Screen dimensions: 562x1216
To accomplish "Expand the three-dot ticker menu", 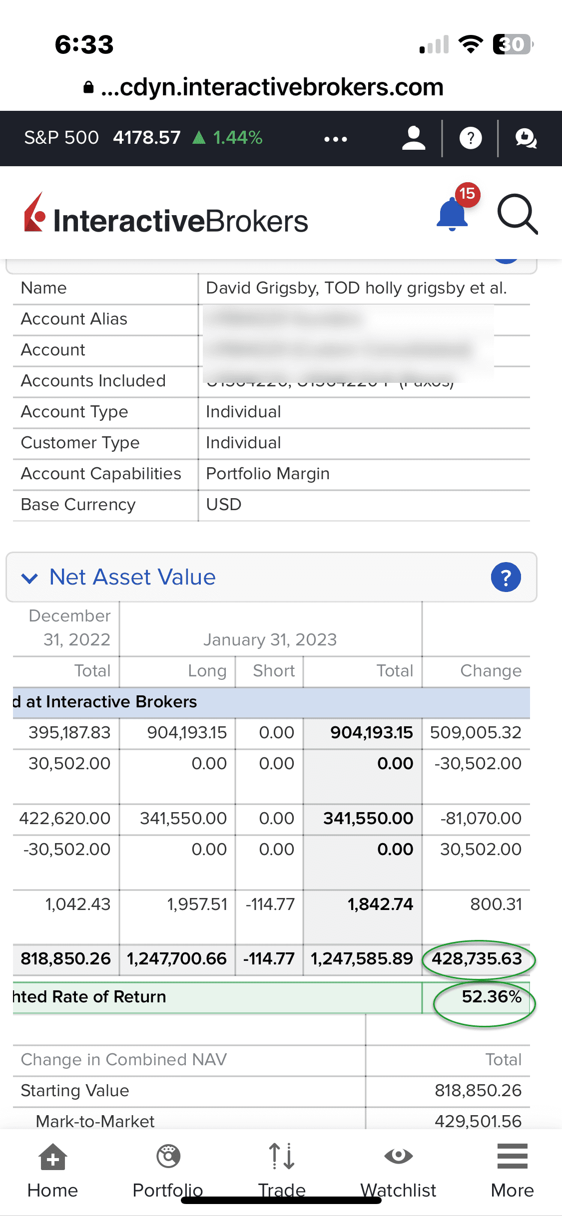I will (x=335, y=139).
